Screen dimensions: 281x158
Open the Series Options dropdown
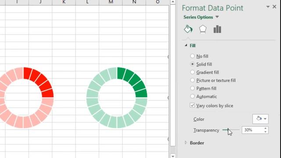point(217,17)
